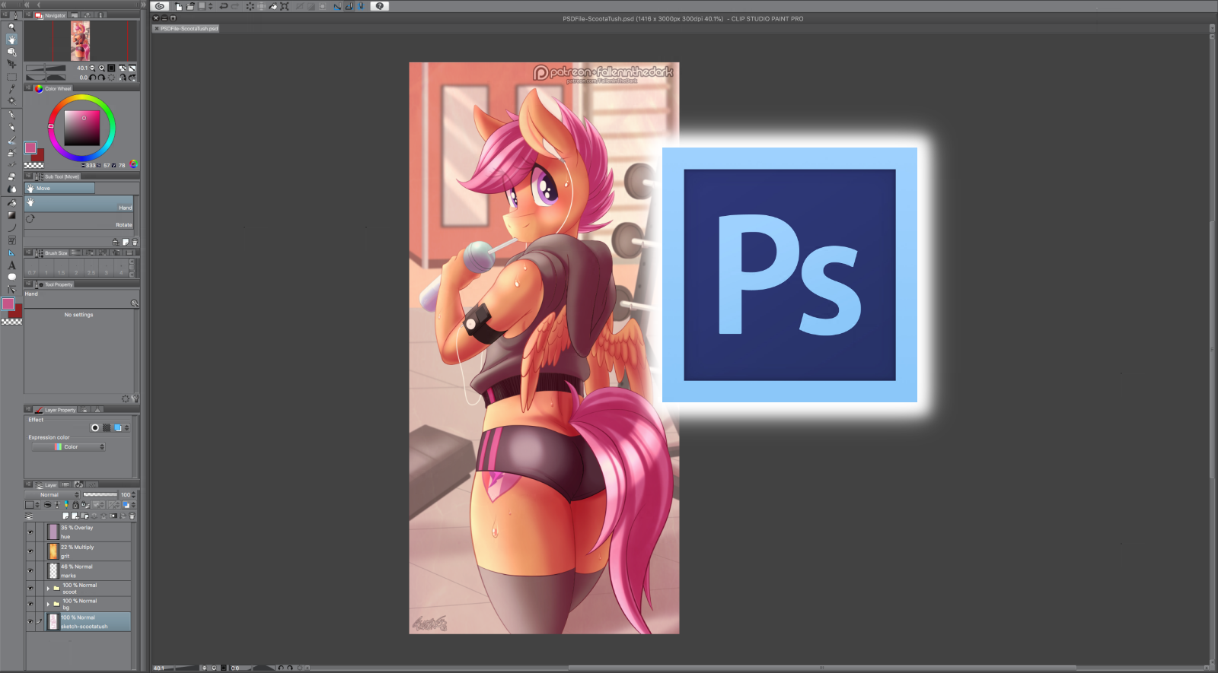Open the Color Wheel panel menu
The width and height of the screenshot is (1218, 673).
pos(28,88)
